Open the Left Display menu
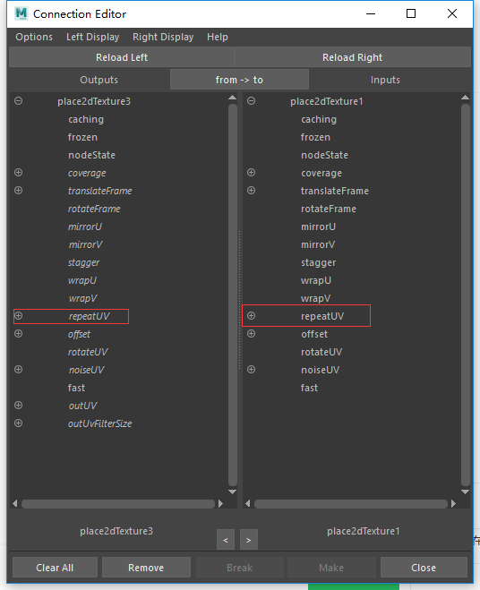The width and height of the screenshot is (480, 590). 92,37
